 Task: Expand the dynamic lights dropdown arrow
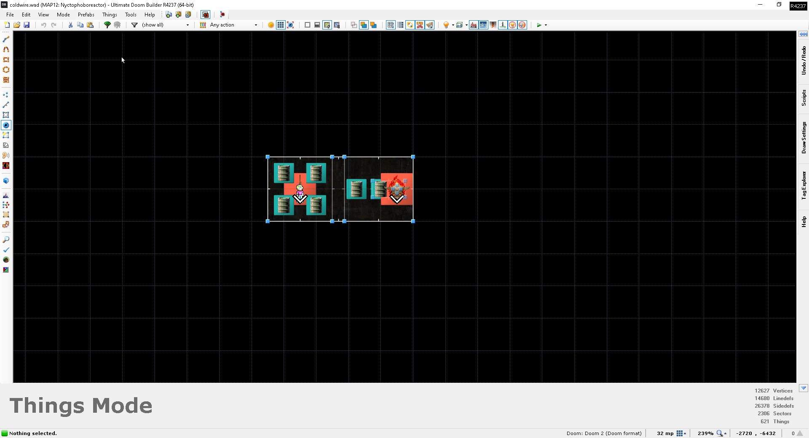453,25
